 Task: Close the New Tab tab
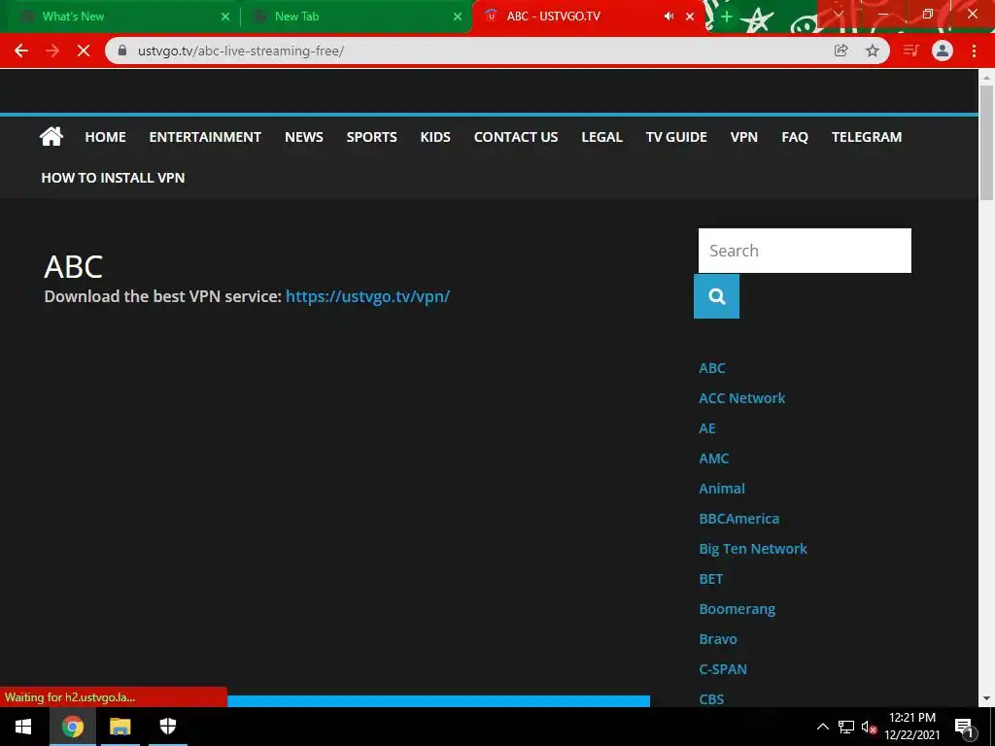[458, 17]
